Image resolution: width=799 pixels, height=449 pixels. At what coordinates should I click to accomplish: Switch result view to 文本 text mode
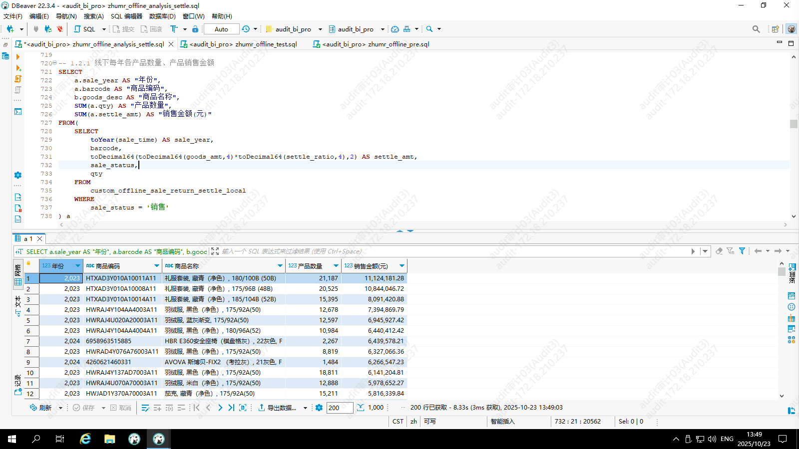pos(18,305)
